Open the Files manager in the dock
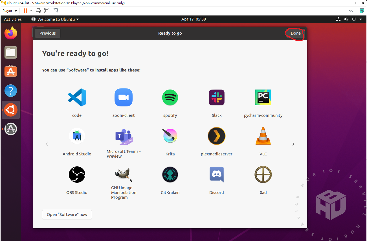Image resolution: width=367 pixels, height=241 pixels. (x=11, y=52)
